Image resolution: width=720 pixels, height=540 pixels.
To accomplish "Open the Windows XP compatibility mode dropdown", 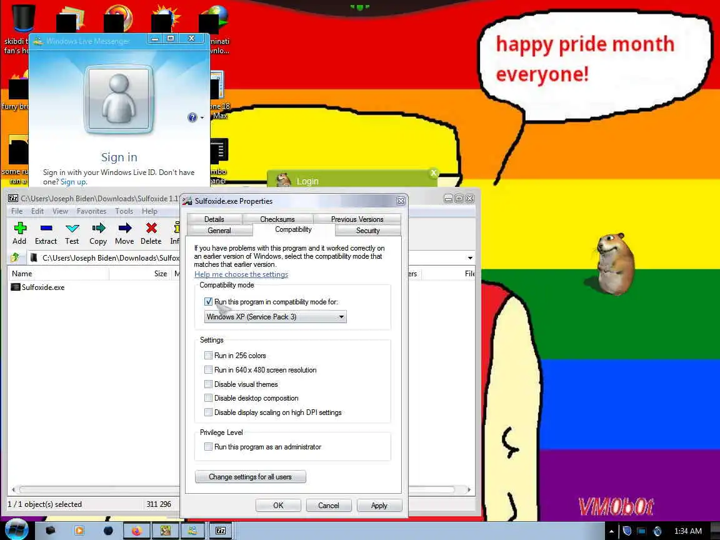I will click(276, 317).
